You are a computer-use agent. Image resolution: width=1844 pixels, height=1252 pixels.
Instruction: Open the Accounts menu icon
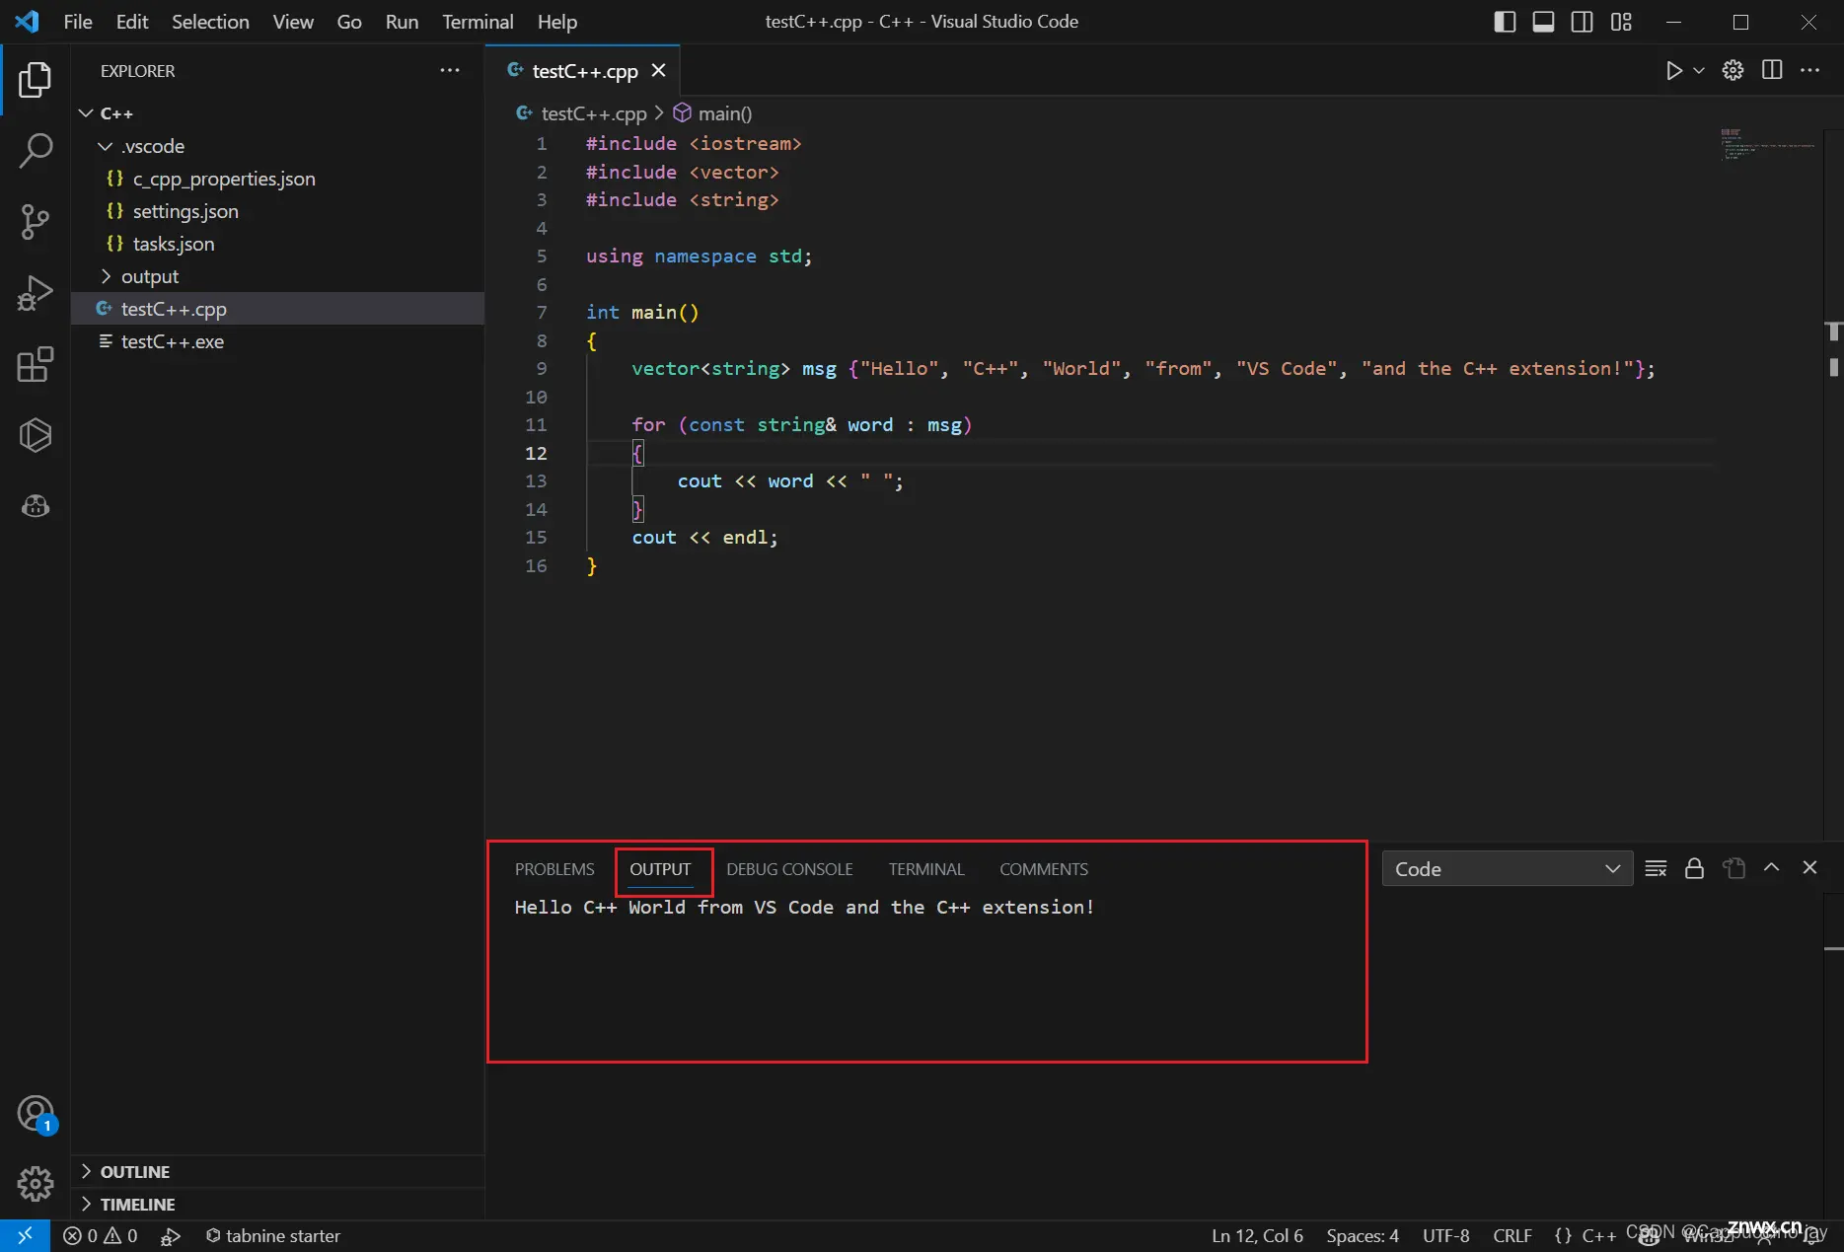click(x=36, y=1114)
